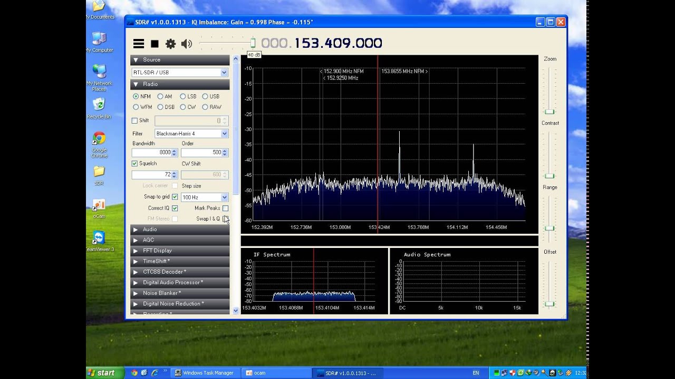
Task: Select CW demodulation mode
Action: coord(188,107)
